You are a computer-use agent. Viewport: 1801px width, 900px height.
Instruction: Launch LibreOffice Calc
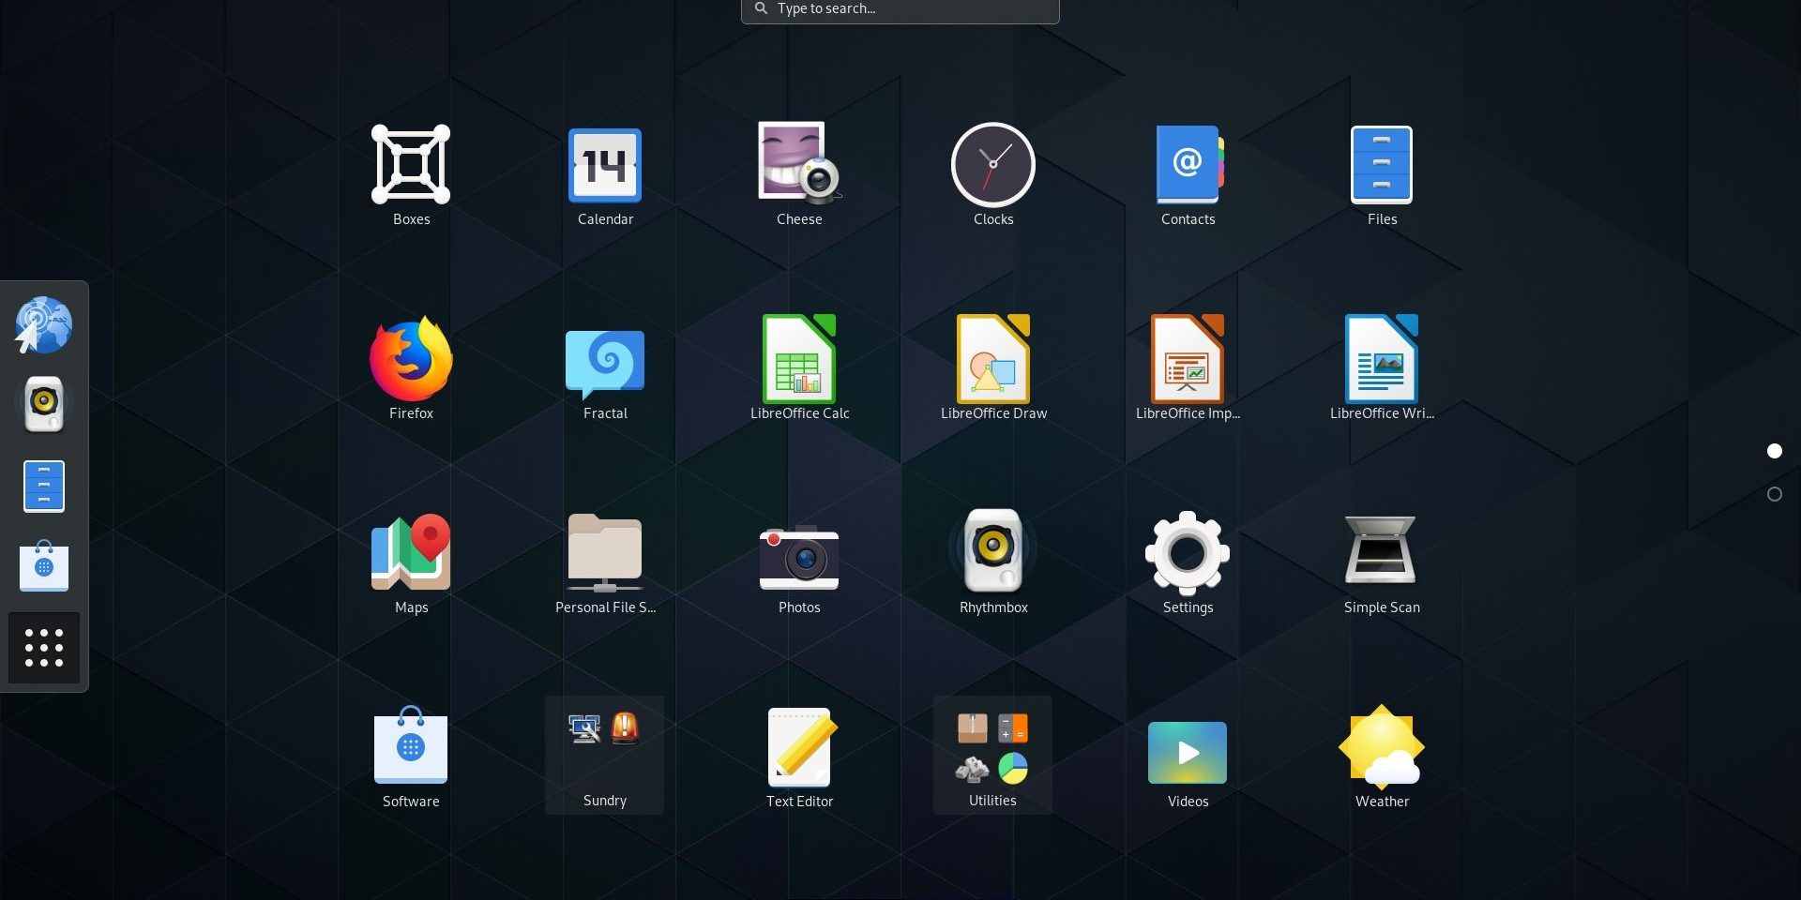click(799, 360)
